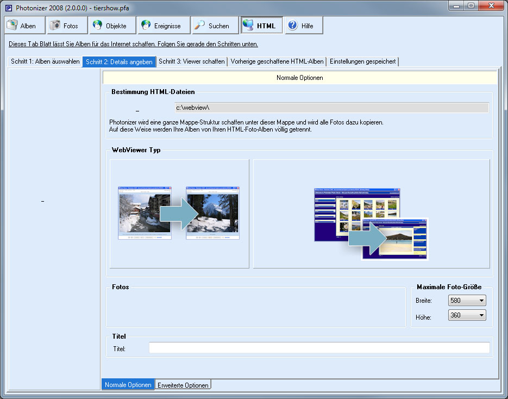Select the HTML toolbar button

(262, 26)
